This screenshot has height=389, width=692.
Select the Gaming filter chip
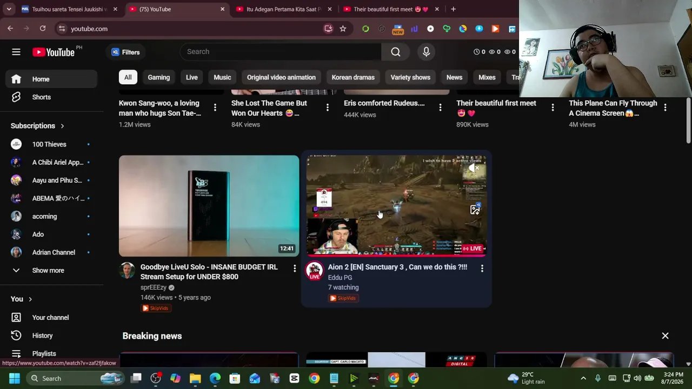pos(159,77)
